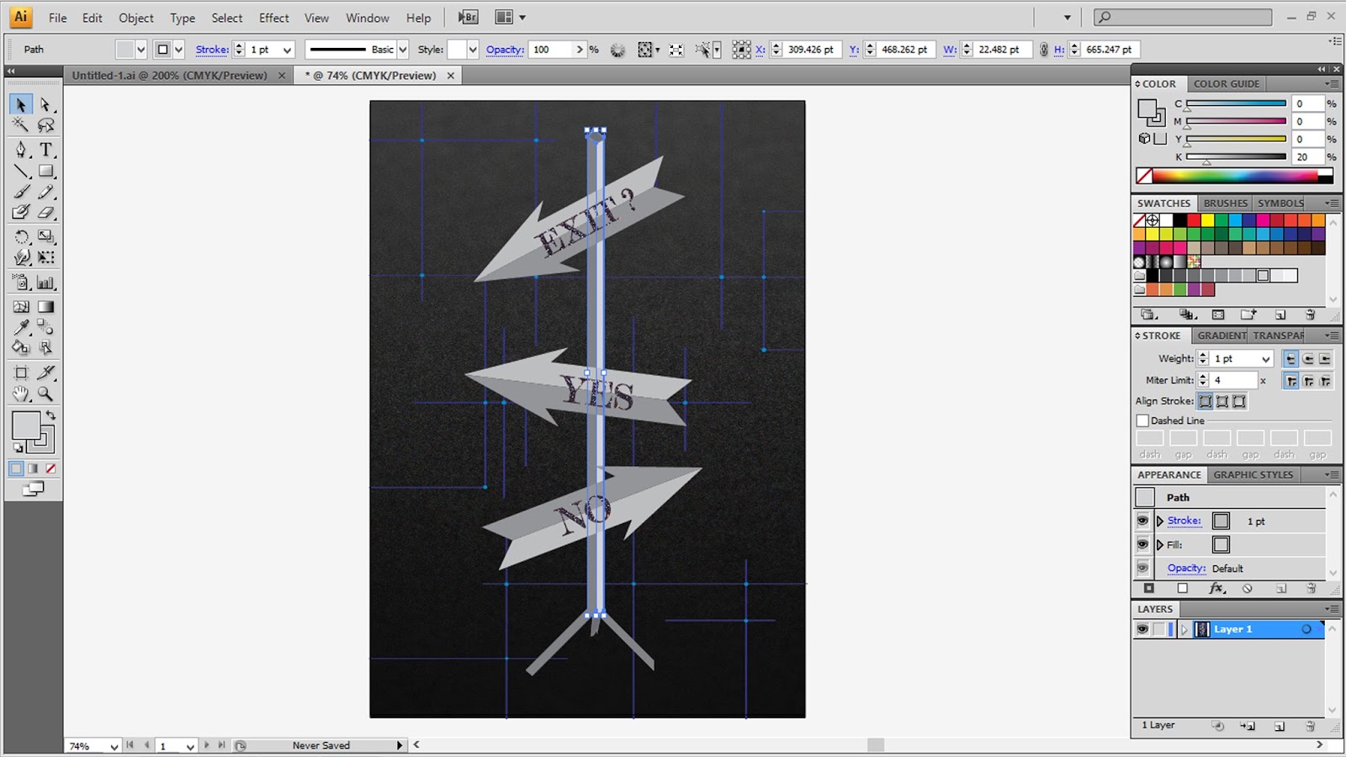Select the Selection tool
Viewport: 1346px width, 757px height.
[x=21, y=104]
